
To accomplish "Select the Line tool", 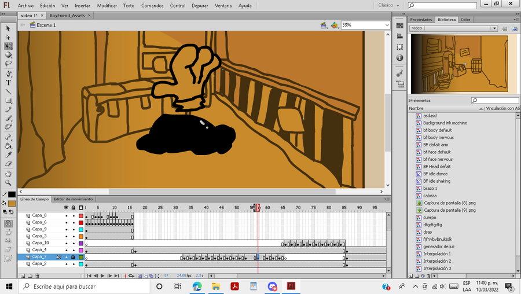I will [x=8, y=91].
